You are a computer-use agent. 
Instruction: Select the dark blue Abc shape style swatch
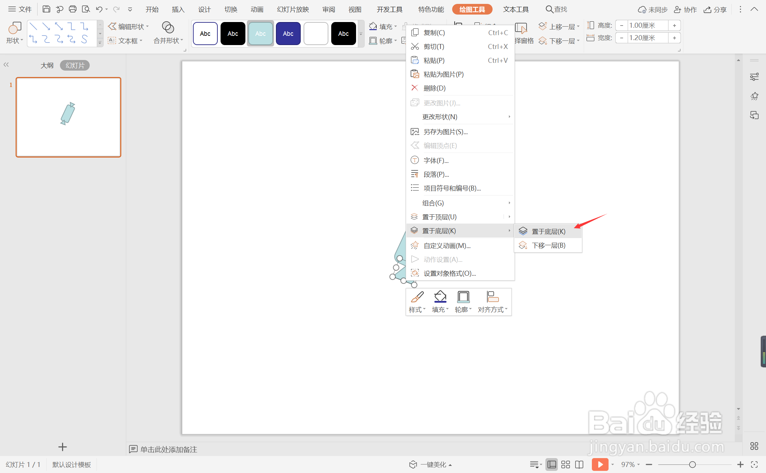coord(288,34)
